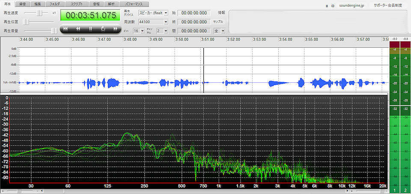This screenshot has width=411, height=194.
Task: Switch to the 音程 tab
Action: pyautogui.click(x=96, y=4)
